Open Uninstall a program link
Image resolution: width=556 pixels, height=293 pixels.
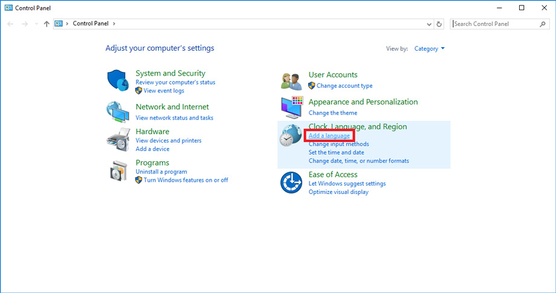click(161, 172)
